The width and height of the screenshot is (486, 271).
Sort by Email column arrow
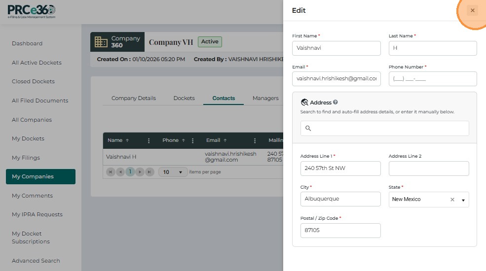(x=225, y=140)
